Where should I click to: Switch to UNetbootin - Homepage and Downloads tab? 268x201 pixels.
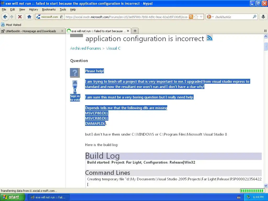[31, 31]
